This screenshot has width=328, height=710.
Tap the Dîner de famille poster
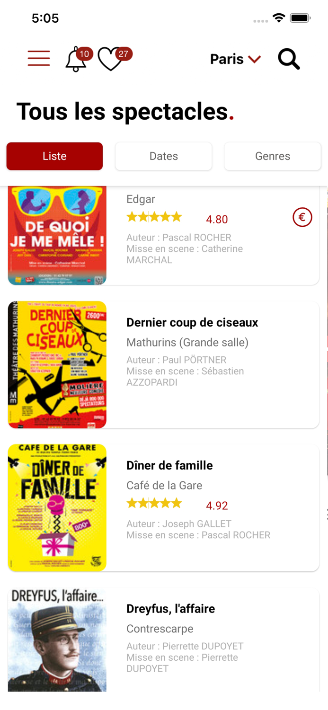(x=57, y=508)
